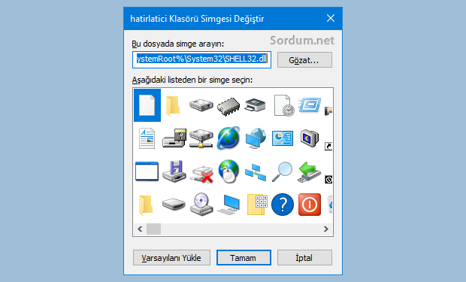Click the icon list left scroll arrow
Viewport: 466px width, 282px height.
140,229
